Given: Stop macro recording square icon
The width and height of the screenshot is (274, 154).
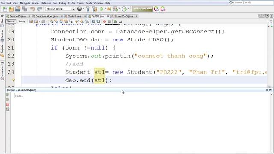Looking at the screenshot, I should (x=110, y=21).
